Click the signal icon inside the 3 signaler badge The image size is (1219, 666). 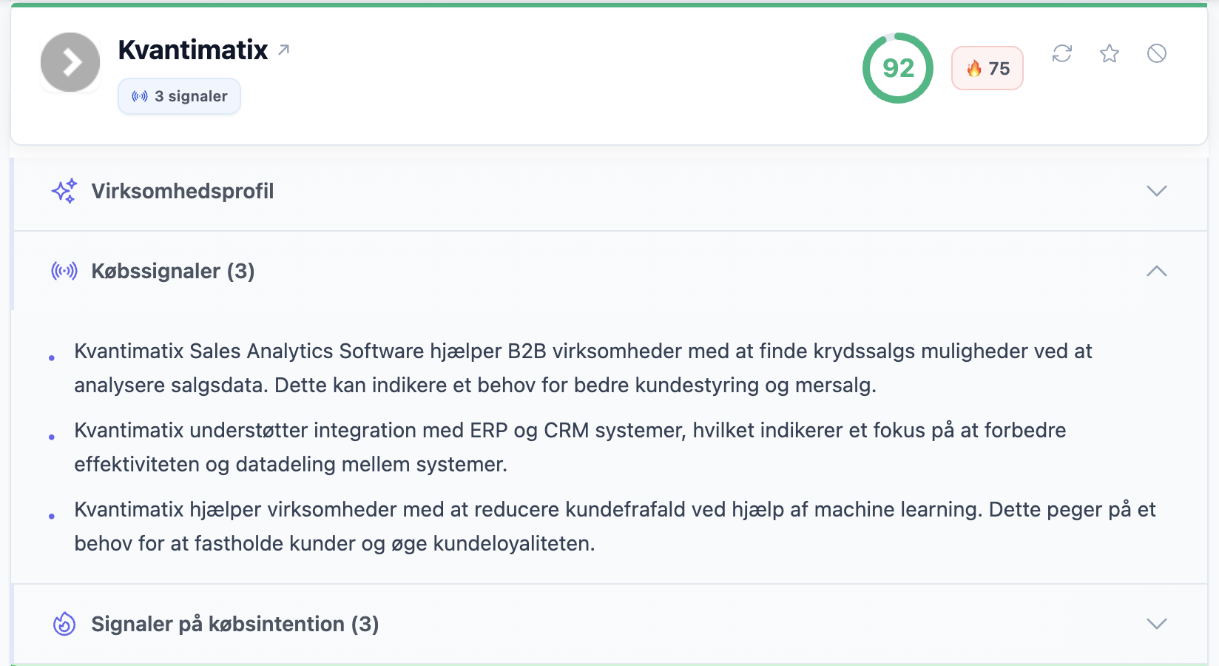(140, 95)
